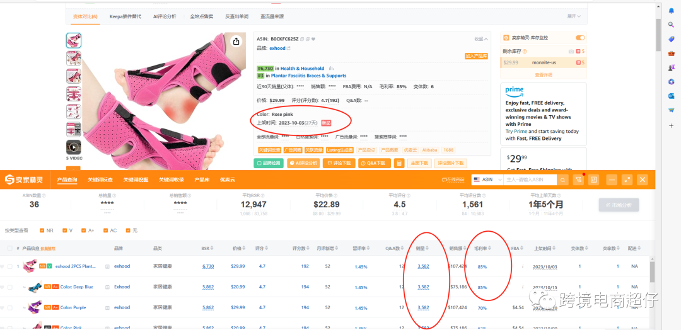Open the sidebar briefcase tools icon
The height and width of the screenshot is (330, 681).
[671, 54]
